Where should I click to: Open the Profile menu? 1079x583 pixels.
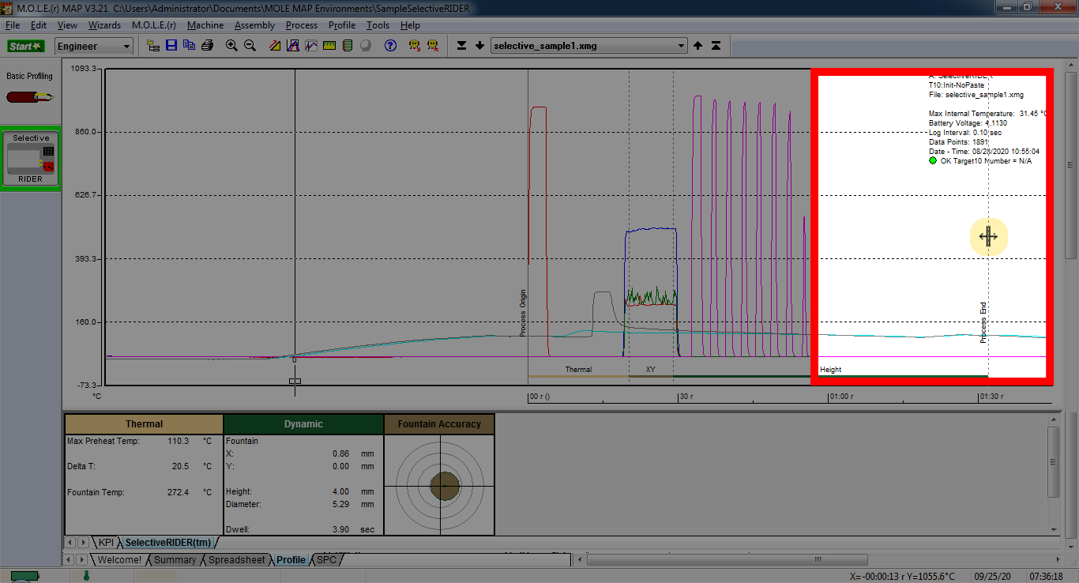[342, 25]
